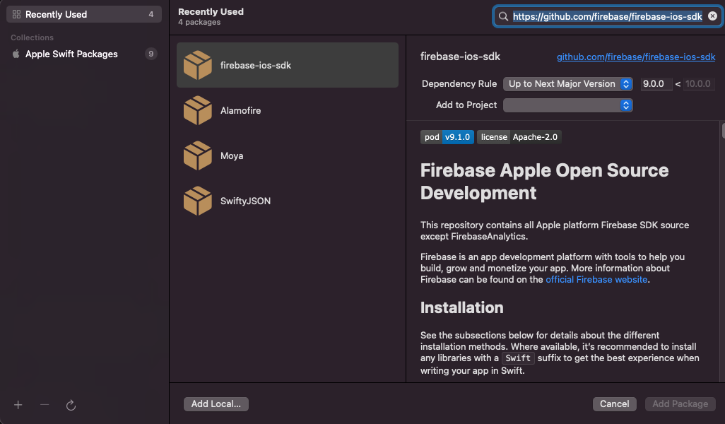Add a collection with the plus icon

click(x=18, y=405)
